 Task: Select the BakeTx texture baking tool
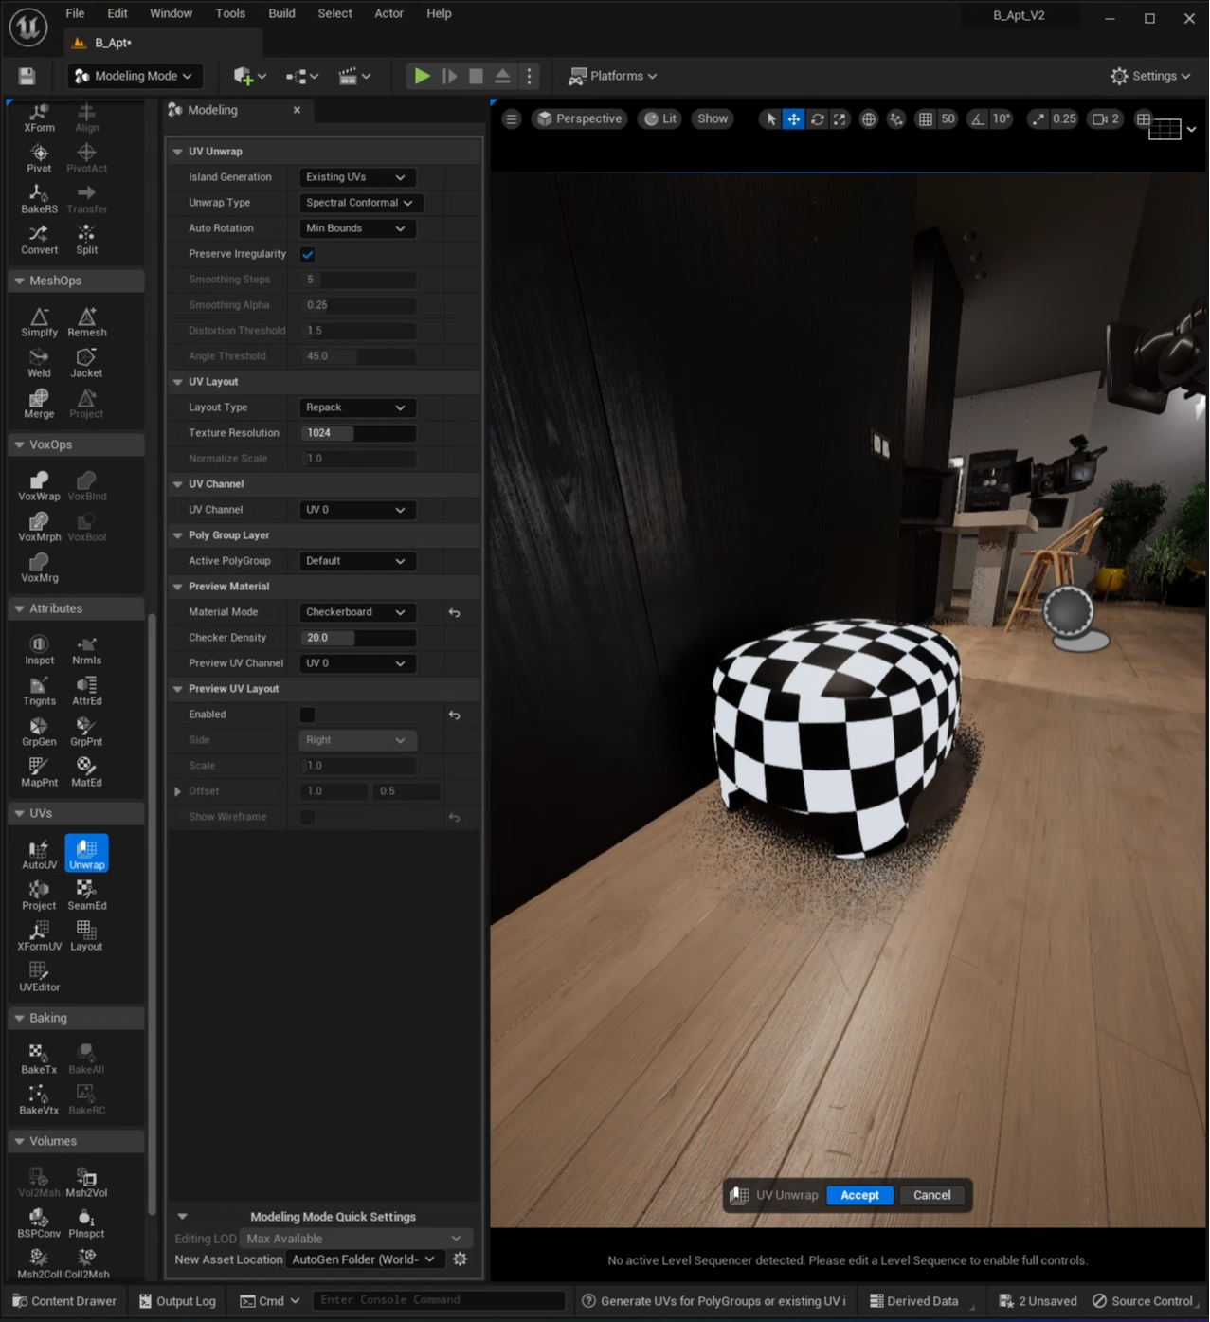point(39,1059)
